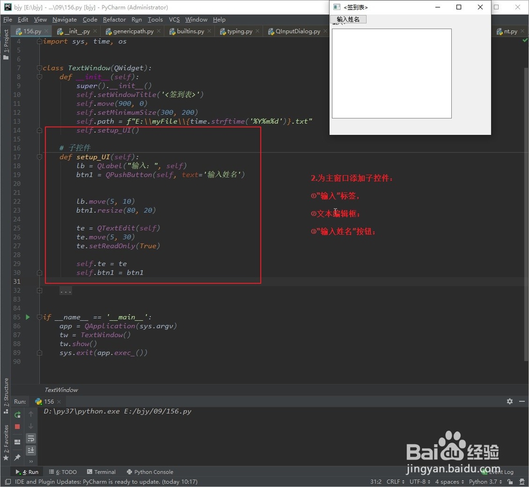
Task: Switch to the QInputDialog.py editor tab
Action: pyautogui.click(x=295, y=31)
